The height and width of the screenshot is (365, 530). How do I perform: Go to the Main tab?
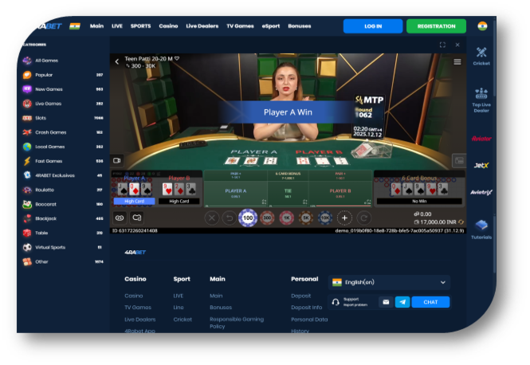(x=96, y=26)
